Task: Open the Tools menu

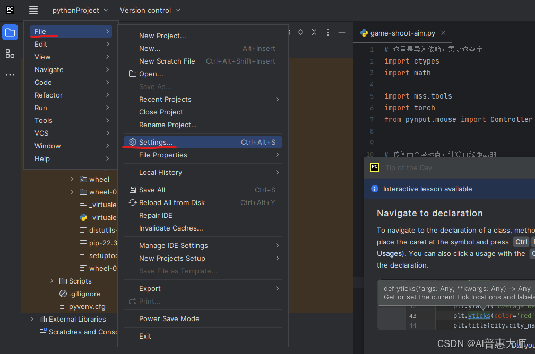Action: point(71,121)
